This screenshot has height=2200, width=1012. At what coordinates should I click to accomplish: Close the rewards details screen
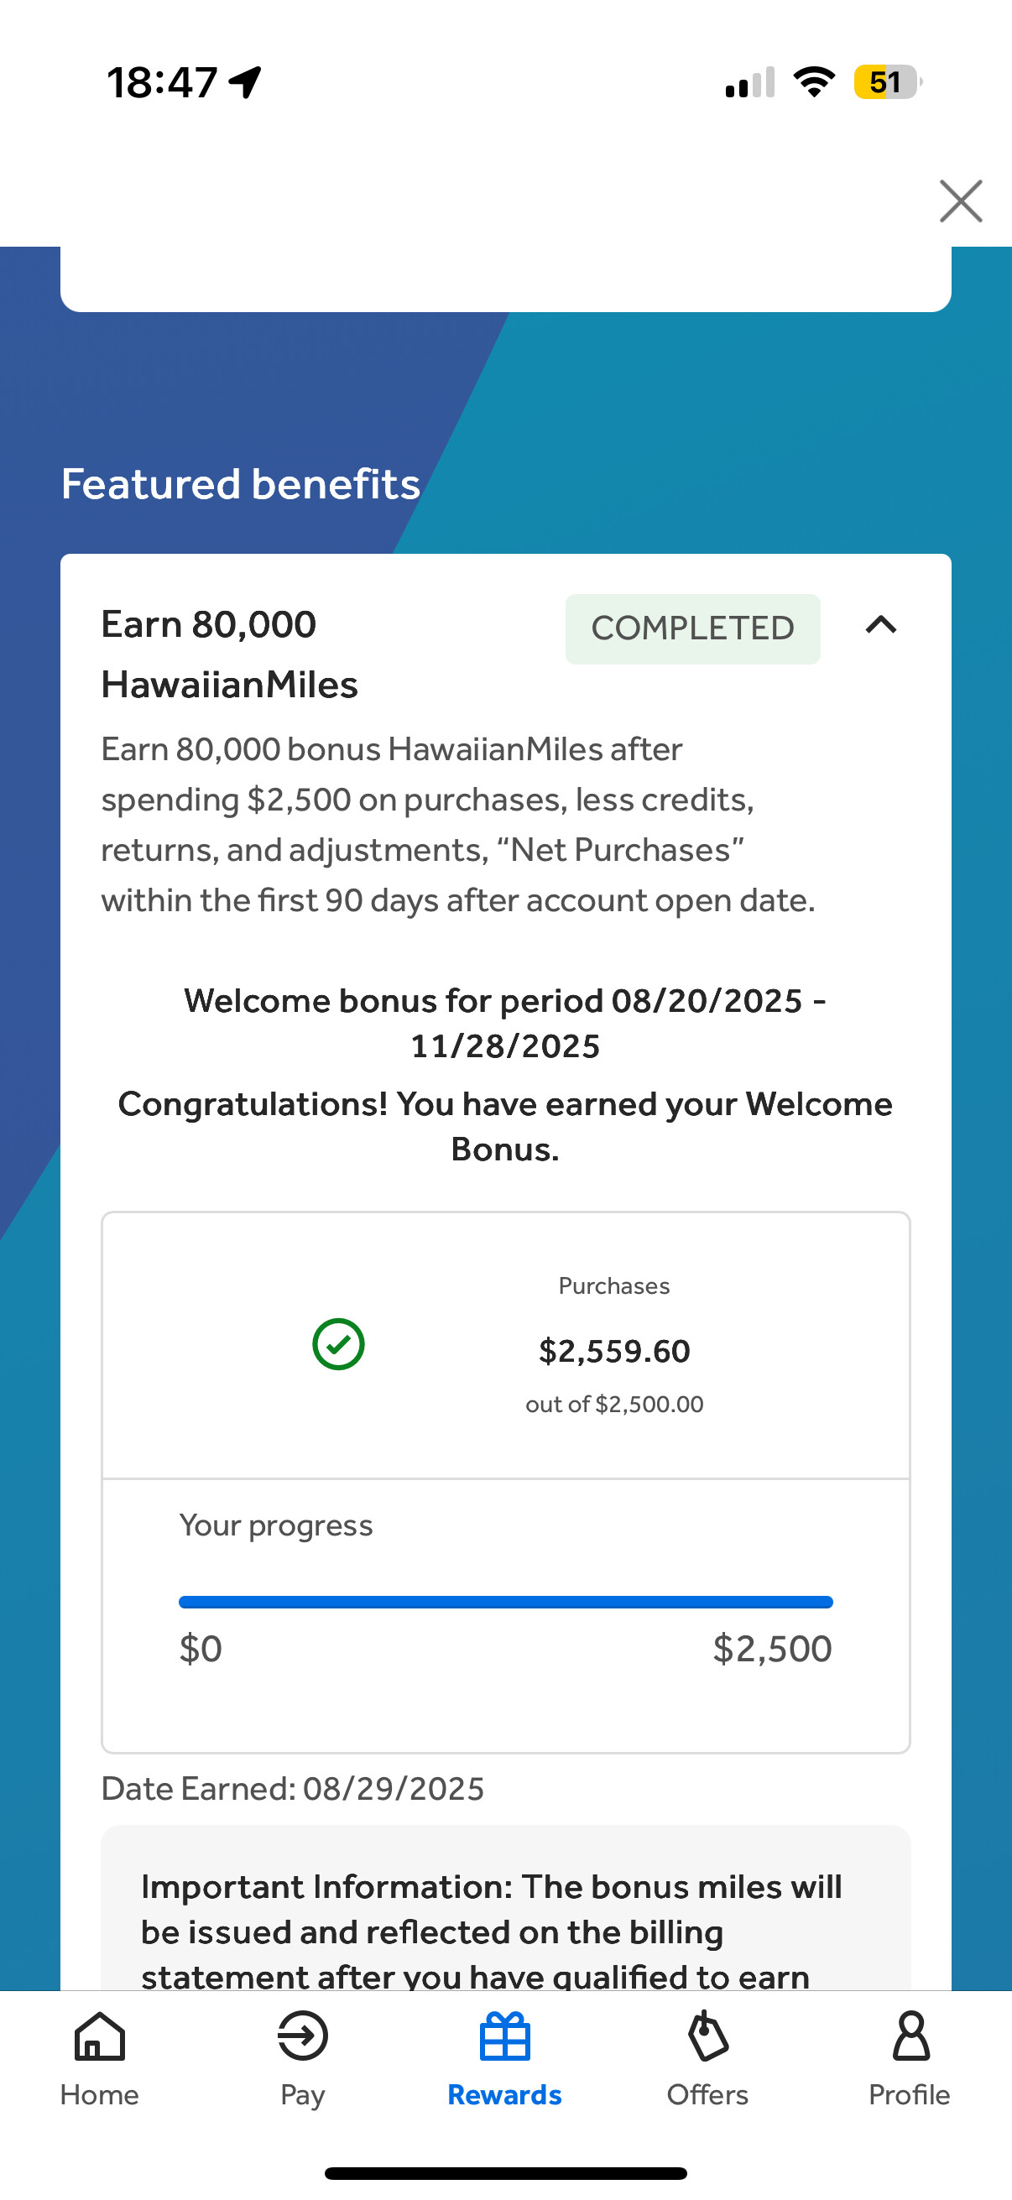(961, 201)
